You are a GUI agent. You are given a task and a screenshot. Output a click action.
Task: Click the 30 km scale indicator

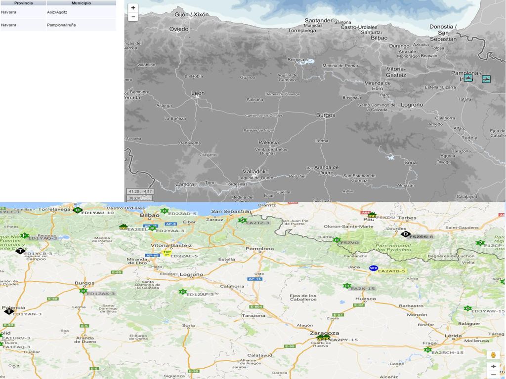(139, 198)
